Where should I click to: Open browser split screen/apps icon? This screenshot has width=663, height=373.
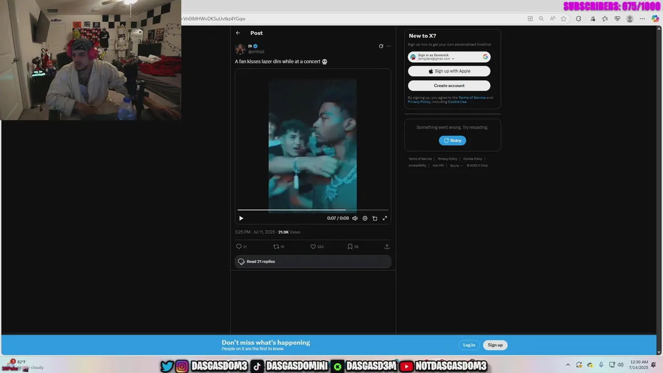pos(530,19)
